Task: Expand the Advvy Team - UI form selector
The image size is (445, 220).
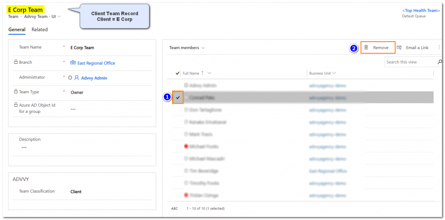Action: click(60, 17)
